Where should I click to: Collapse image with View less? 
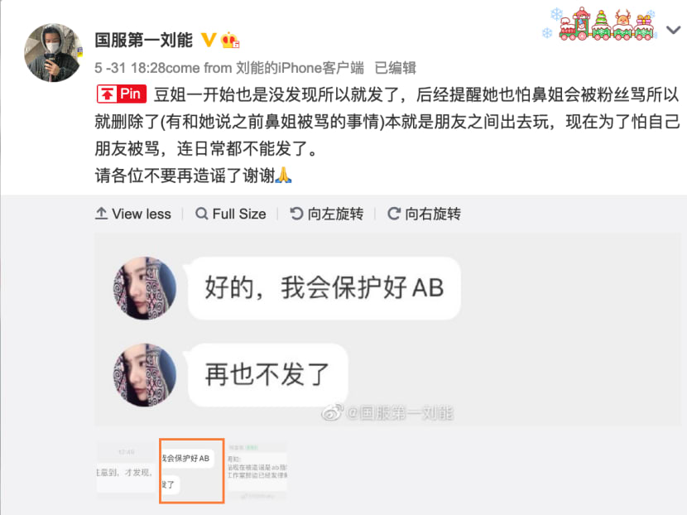(x=133, y=214)
